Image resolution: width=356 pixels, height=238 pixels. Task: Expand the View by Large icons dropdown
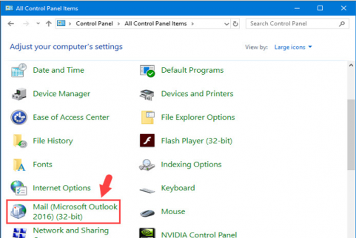(x=293, y=47)
